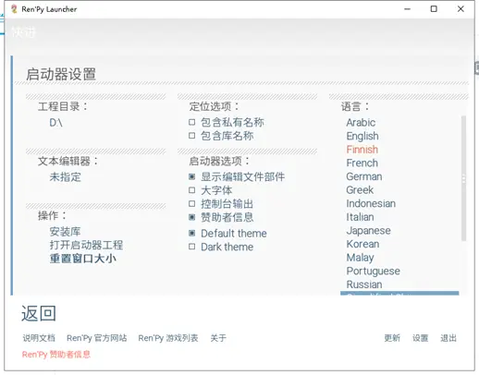Choose Finnish language
The width and height of the screenshot is (479, 375).
click(362, 150)
